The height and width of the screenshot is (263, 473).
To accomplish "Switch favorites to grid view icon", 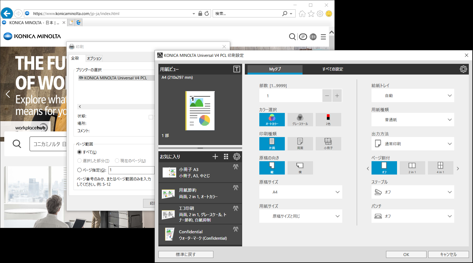I will (x=226, y=157).
